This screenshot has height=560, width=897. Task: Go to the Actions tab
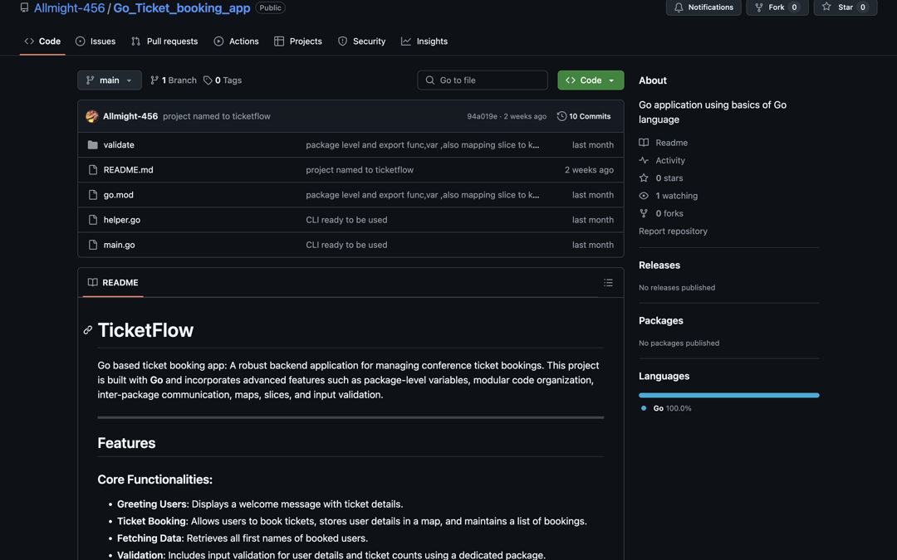pos(236,41)
